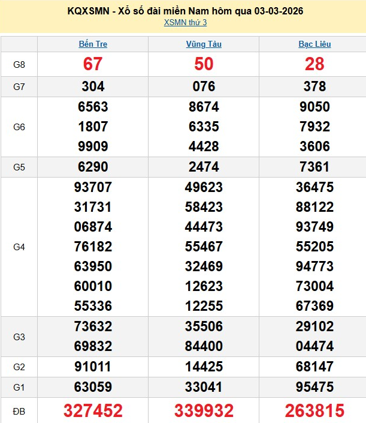Open the Bạc Liêu province link
Viewport: 366px width, 423px height.
click(314, 44)
